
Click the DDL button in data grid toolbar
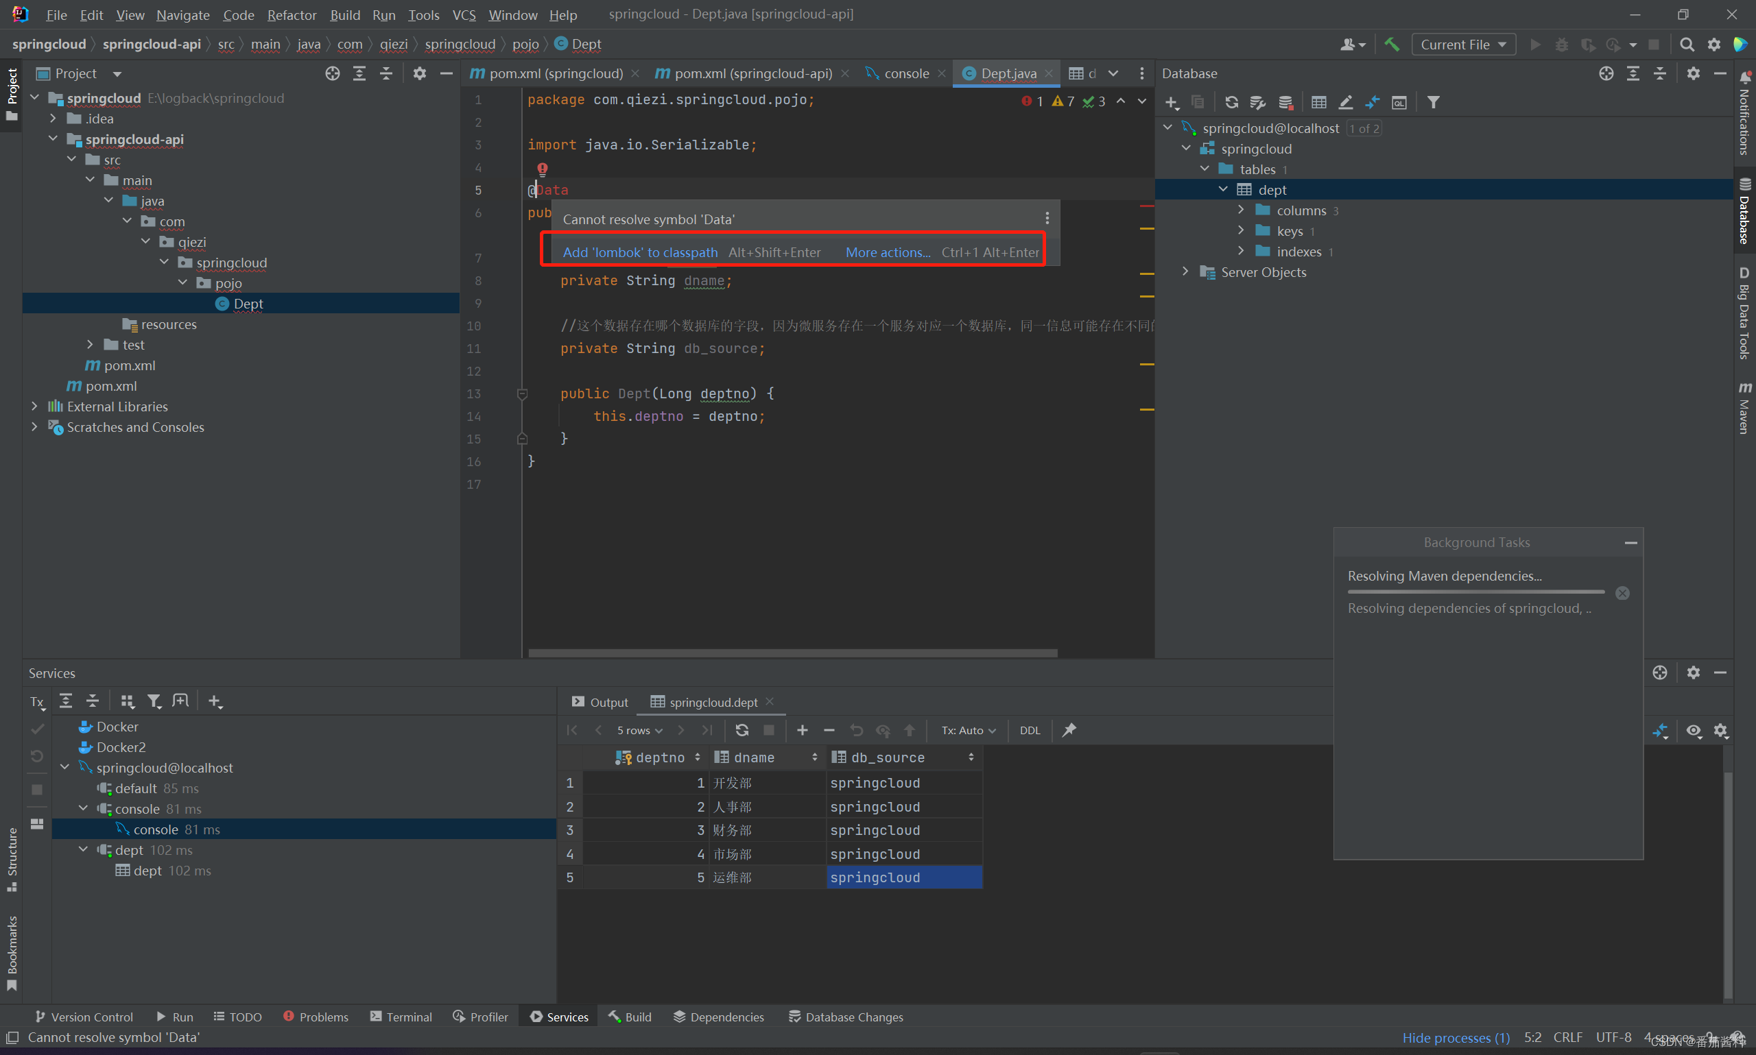tap(1029, 730)
